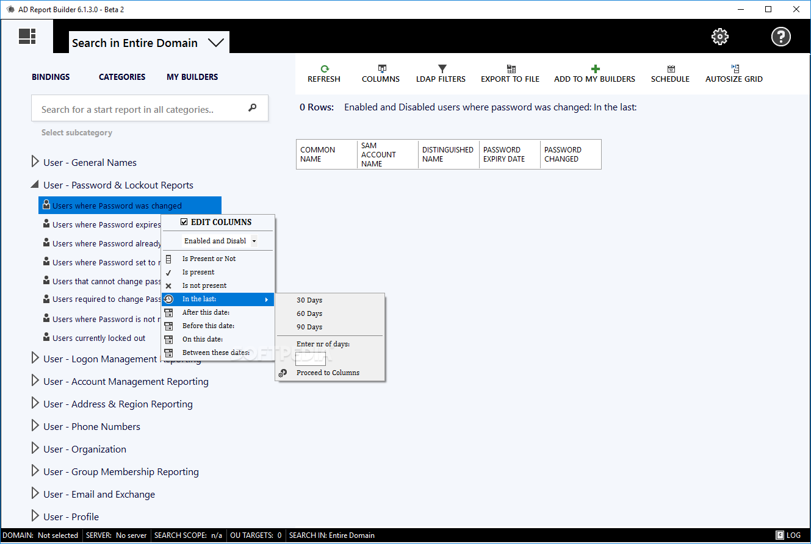
Task: Expand User - General Names category
Action: point(35,162)
